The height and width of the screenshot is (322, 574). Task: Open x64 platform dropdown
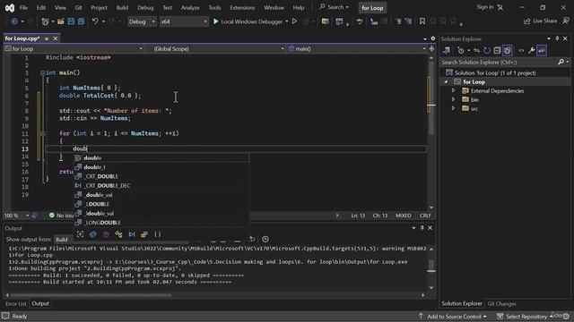tap(183, 21)
